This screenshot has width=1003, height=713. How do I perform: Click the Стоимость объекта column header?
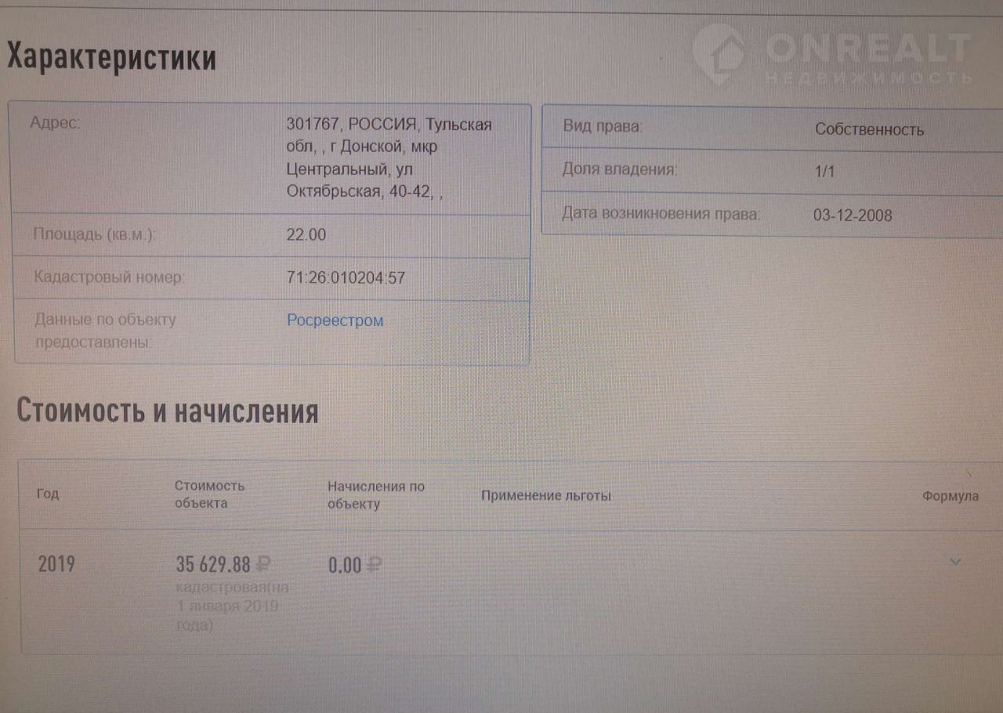[x=209, y=494]
